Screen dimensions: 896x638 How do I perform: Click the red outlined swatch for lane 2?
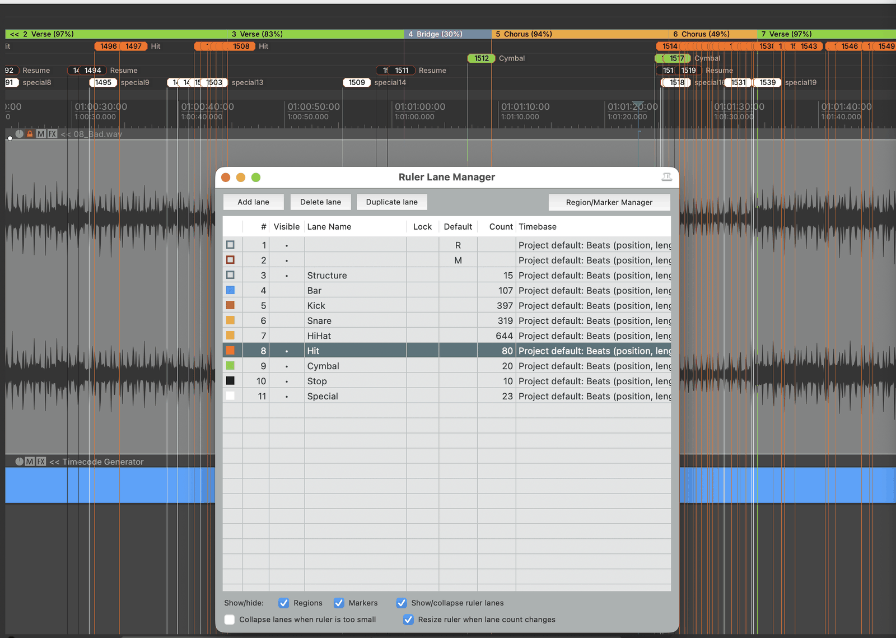(230, 260)
